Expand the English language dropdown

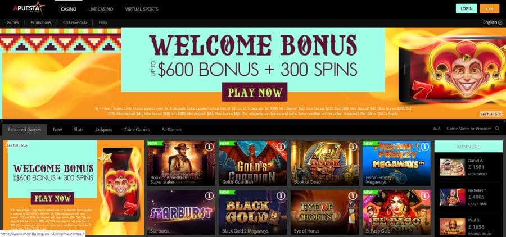click(493, 22)
